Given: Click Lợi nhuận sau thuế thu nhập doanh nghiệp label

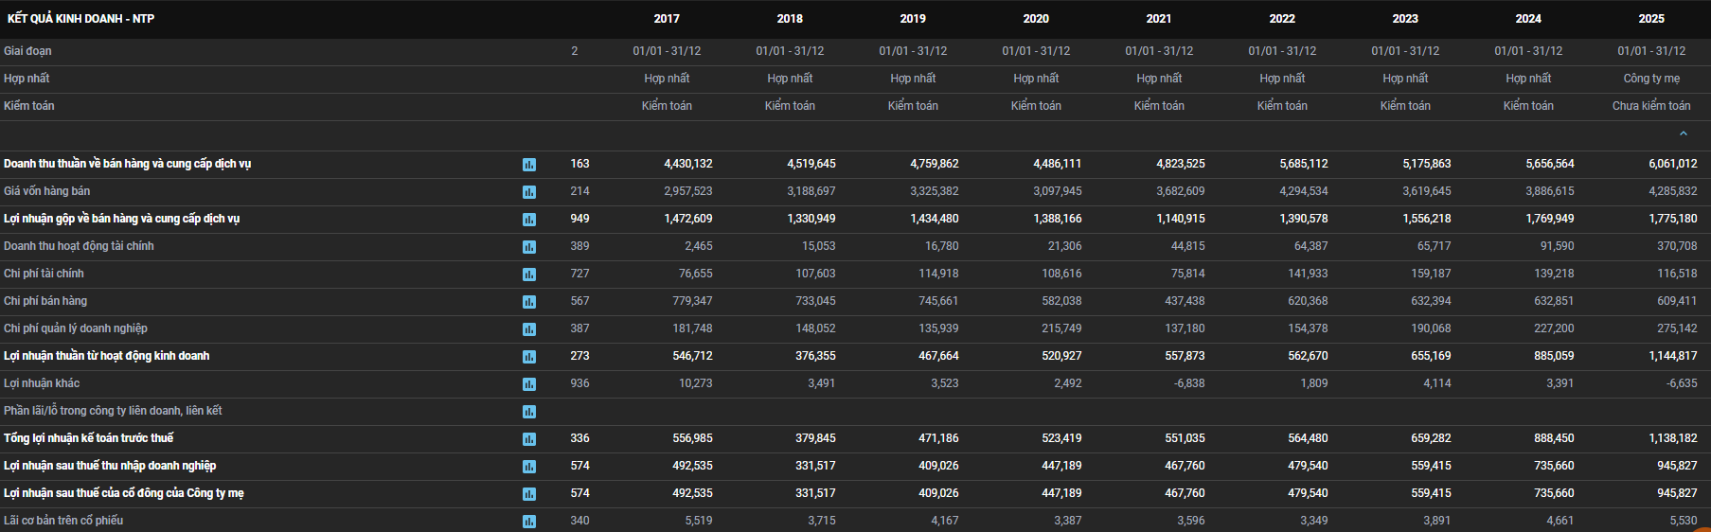Looking at the screenshot, I should [110, 466].
